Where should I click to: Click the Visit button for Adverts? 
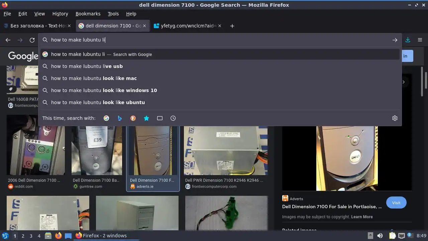click(x=396, y=203)
